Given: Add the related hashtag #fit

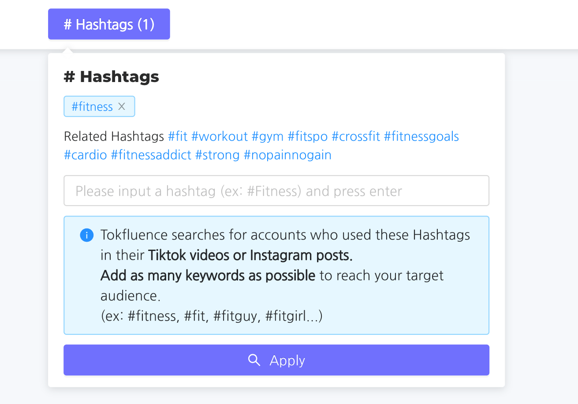Looking at the screenshot, I should tap(178, 136).
